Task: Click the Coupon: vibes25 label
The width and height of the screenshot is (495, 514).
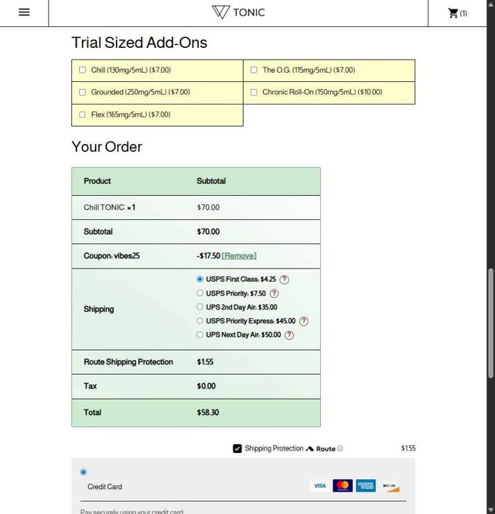Action: [x=111, y=255]
